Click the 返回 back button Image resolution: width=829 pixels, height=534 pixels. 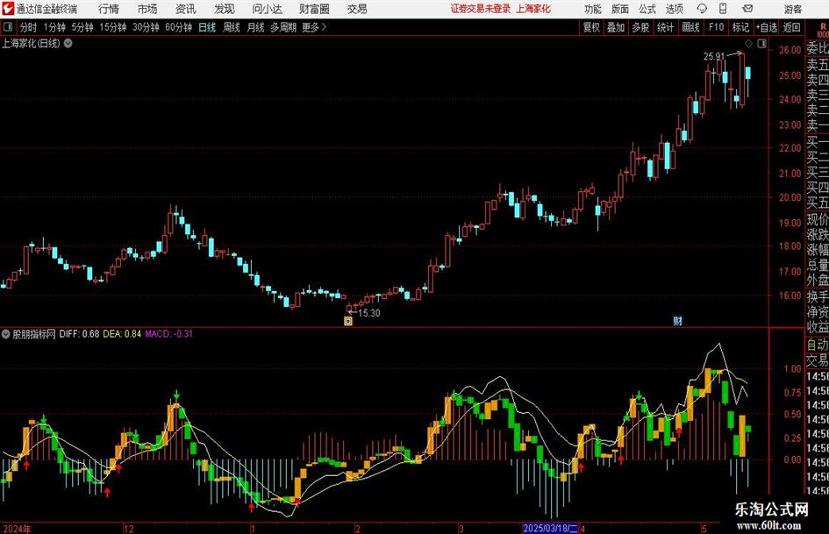791,27
